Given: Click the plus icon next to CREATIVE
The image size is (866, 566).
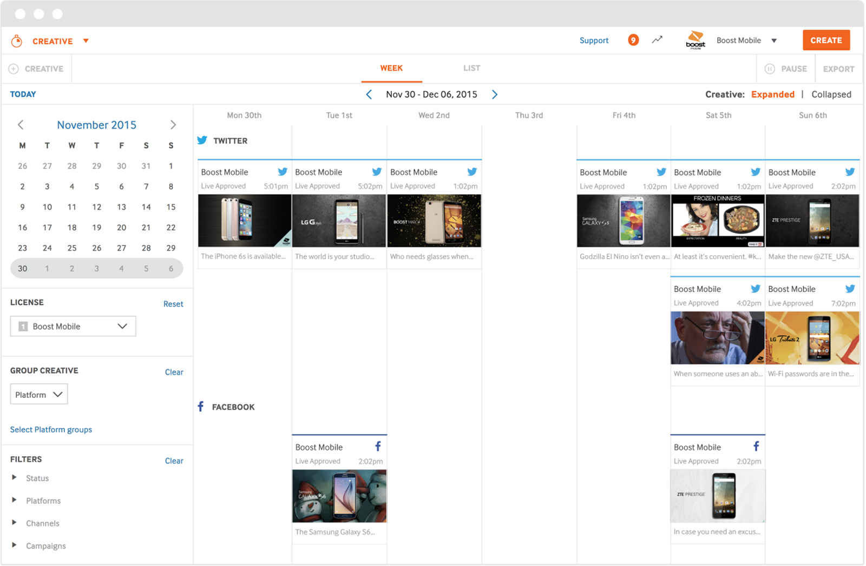Looking at the screenshot, I should tap(14, 69).
